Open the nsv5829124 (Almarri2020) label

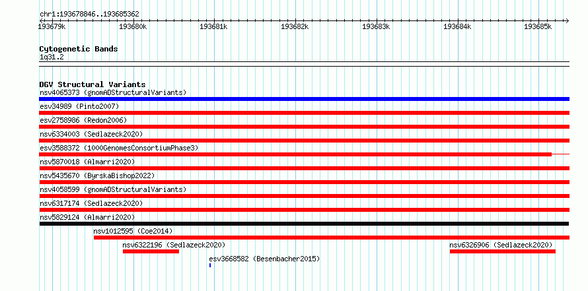click(x=87, y=217)
